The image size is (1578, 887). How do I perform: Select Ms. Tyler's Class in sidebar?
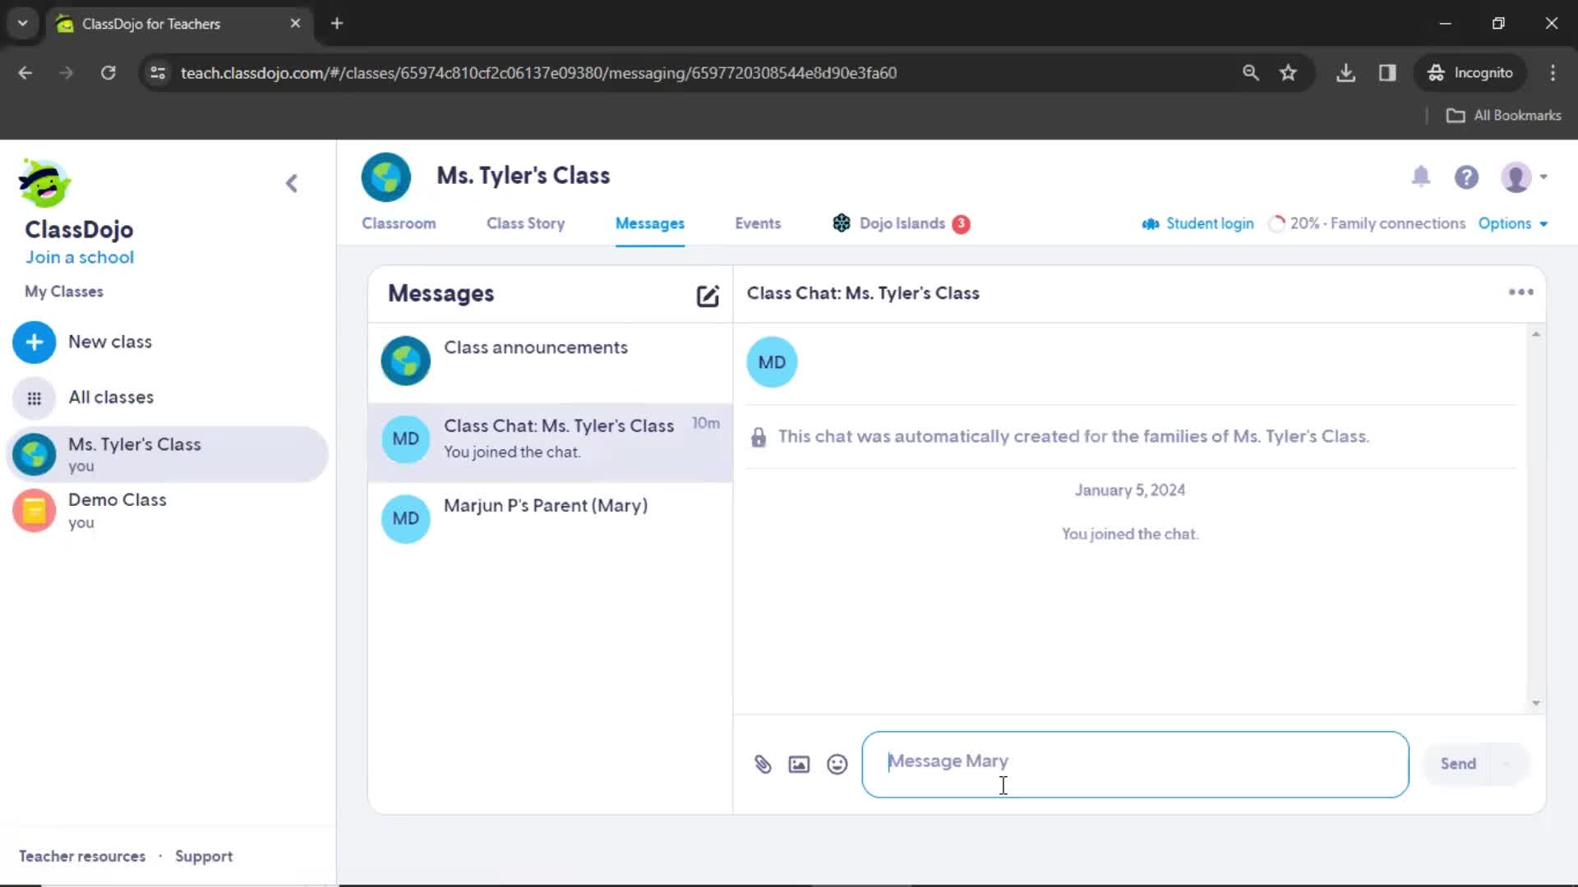pyautogui.click(x=167, y=454)
